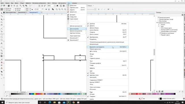The width and height of the screenshot is (185, 104).
Task: Open the Панели инструментов submenu
Action: click(x=77, y=31)
